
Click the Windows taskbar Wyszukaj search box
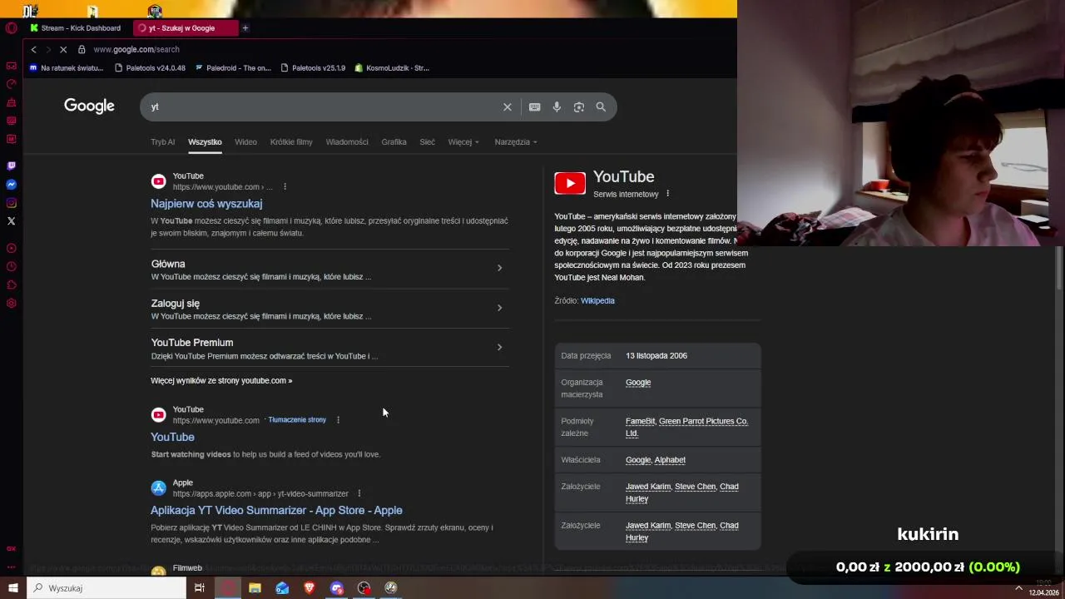(106, 588)
